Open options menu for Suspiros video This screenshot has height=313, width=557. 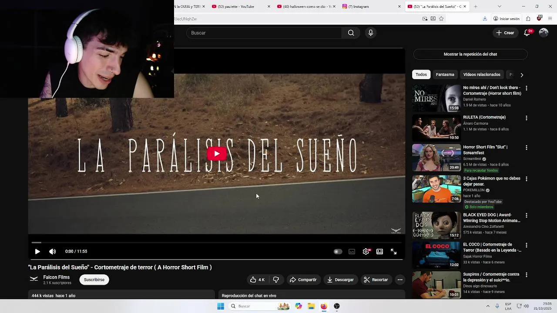tap(527, 275)
